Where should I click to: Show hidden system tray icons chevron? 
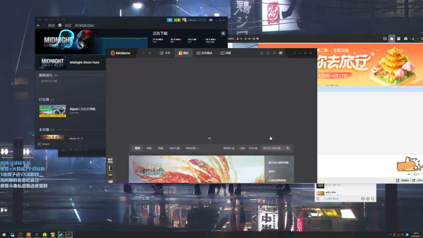pos(390,235)
